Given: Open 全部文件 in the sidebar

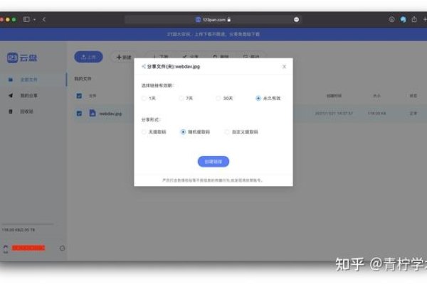Looking at the screenshot, I should pos(33,80).
